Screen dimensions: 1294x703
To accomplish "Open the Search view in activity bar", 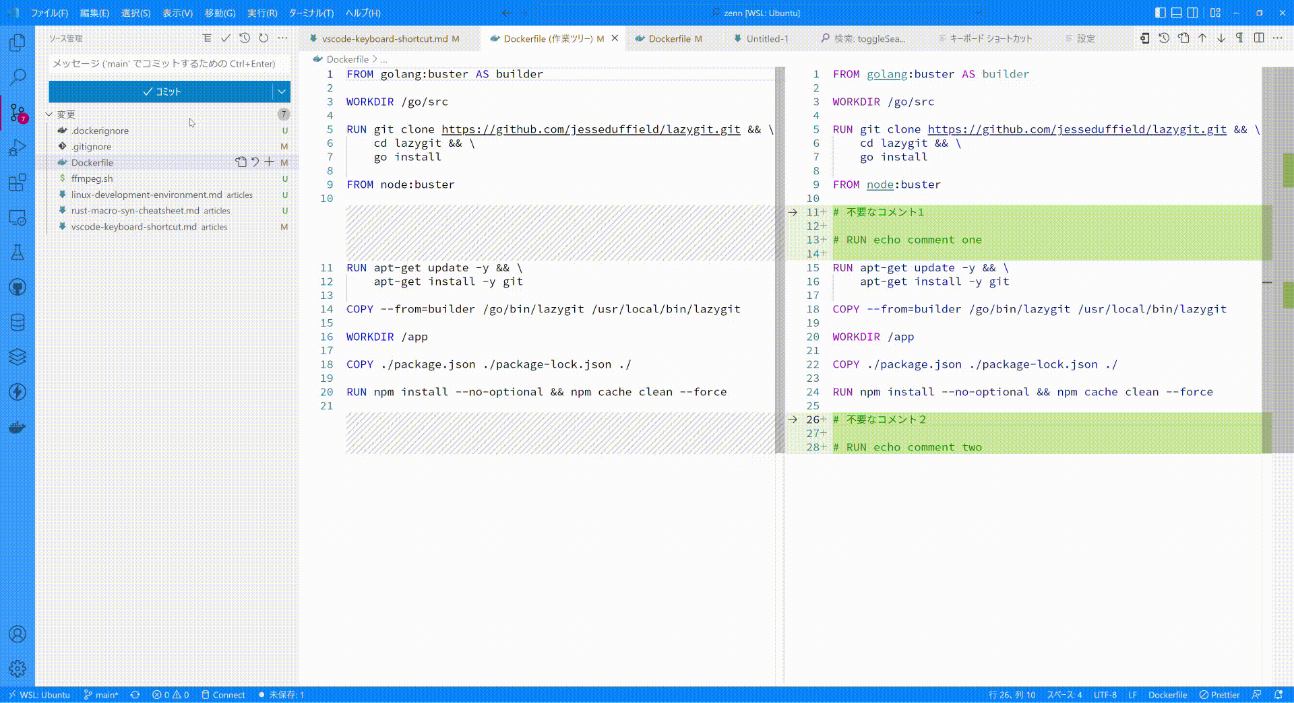I will pyautogui.click(x=18, y=77).
